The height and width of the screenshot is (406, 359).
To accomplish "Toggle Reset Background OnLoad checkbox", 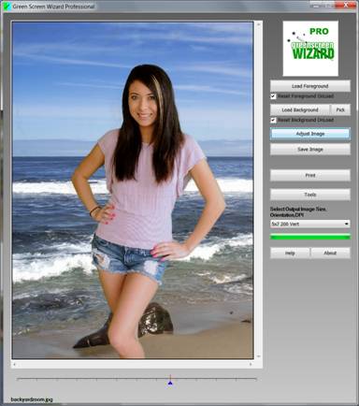I will click(273, 120).
